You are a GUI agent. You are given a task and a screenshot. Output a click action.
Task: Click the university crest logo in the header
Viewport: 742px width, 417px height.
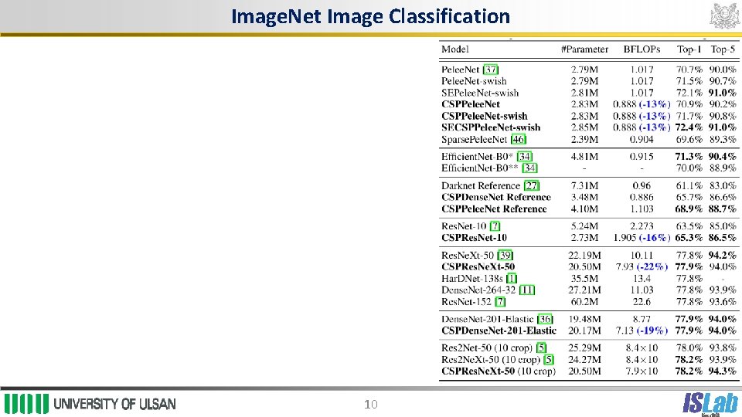tap(724, 16)
